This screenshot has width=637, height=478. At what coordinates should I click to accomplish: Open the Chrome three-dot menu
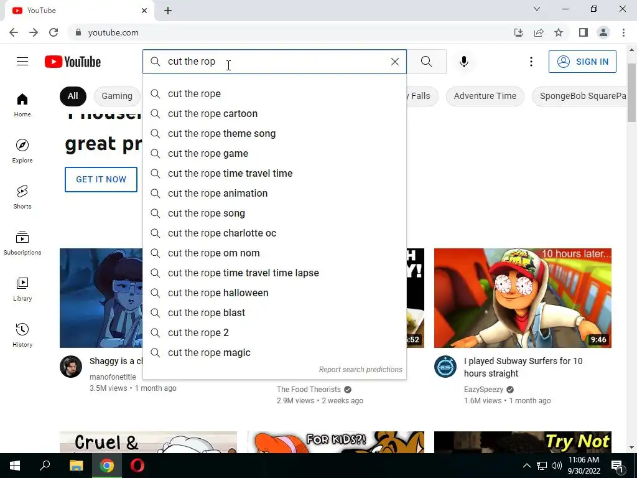pos(623,32)
